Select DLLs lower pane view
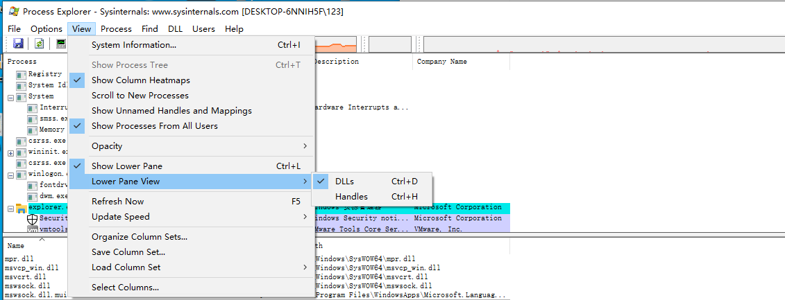 [x=372, y=182]
